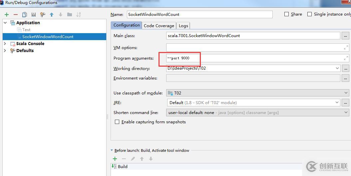Sort configurations alphabetically

pos(78,15)
